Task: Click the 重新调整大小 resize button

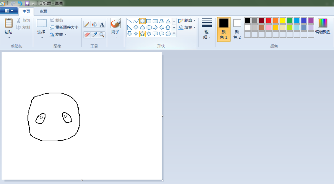Action: click(x=64, y=27)
